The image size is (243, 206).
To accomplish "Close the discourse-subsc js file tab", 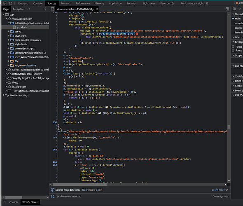I will (97, 9).
